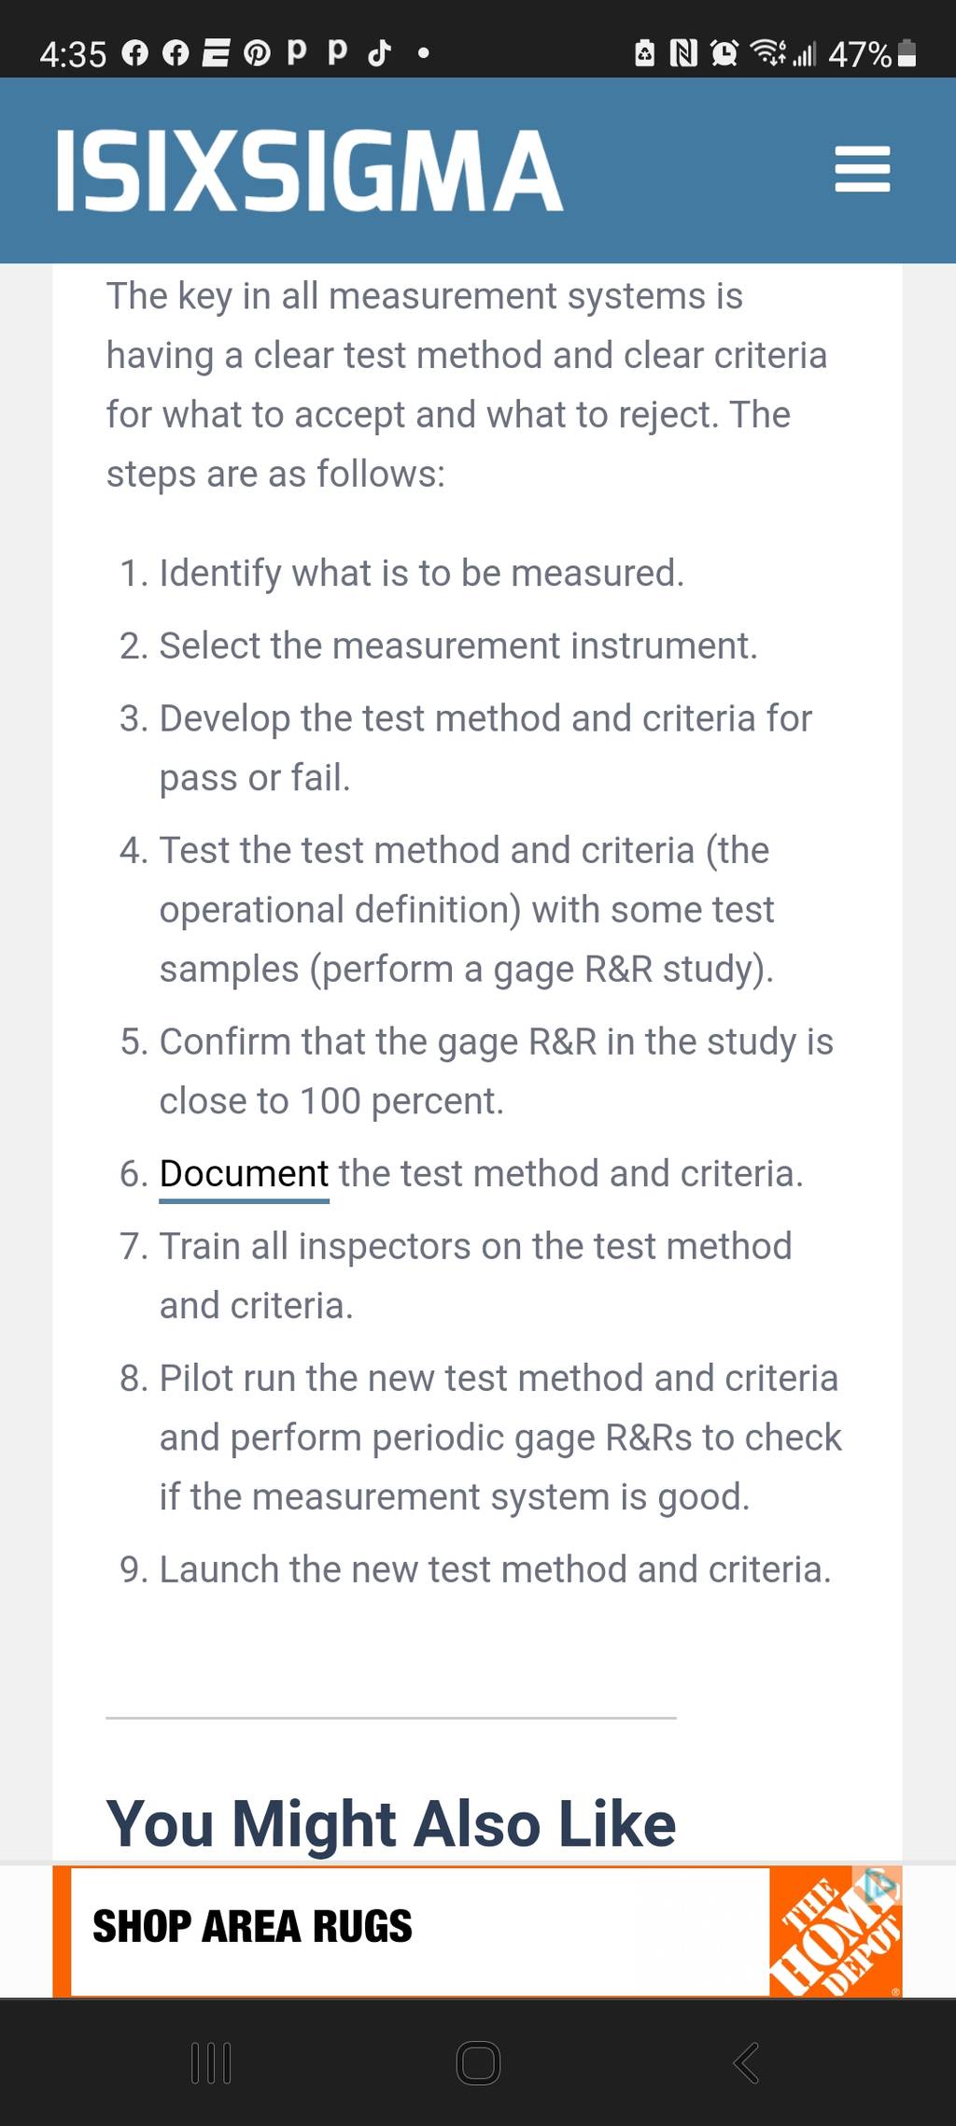Tap the 4:35 clock in status bar
956x2126 pixels.
(73, 54)
